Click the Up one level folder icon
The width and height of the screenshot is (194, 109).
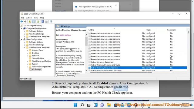click(x=30, y=21)
